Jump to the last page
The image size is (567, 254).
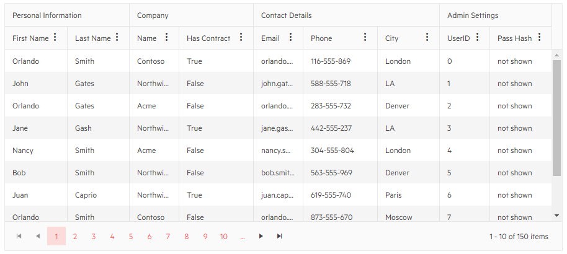[x=280, y=236]
